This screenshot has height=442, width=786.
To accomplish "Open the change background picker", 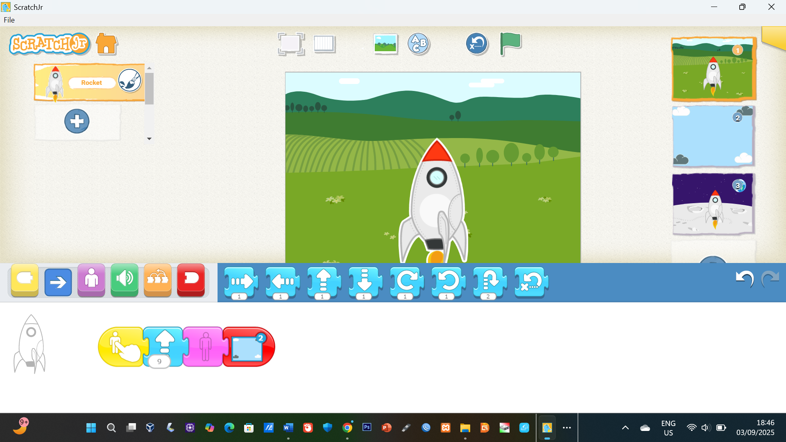I will click(x=385, y=44).
